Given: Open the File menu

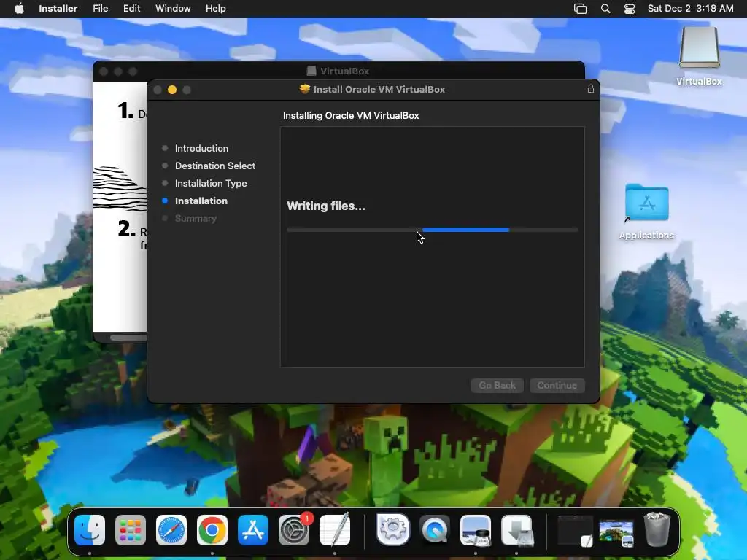Looking at the screenshot, I should click(x=100, y=8).
